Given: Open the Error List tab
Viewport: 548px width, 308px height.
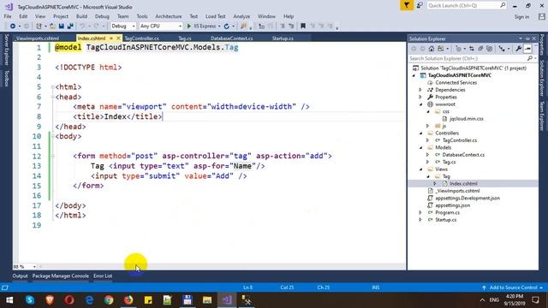Looking at the screenshot, I should point(103,275).
